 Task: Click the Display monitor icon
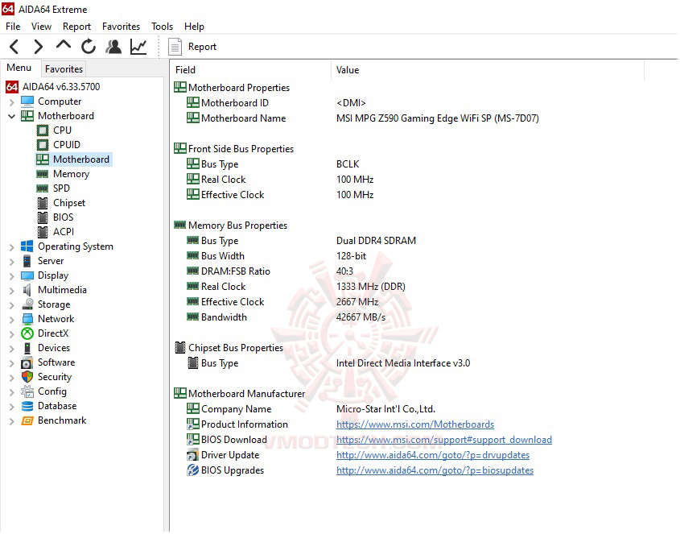tap(27, 275)
